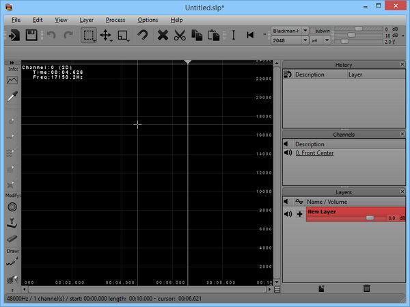Screen dimensions: 410x307
Task: Select the eyedropper tool in sidebar
Action: pyautogui.click(x=12, y=98)
